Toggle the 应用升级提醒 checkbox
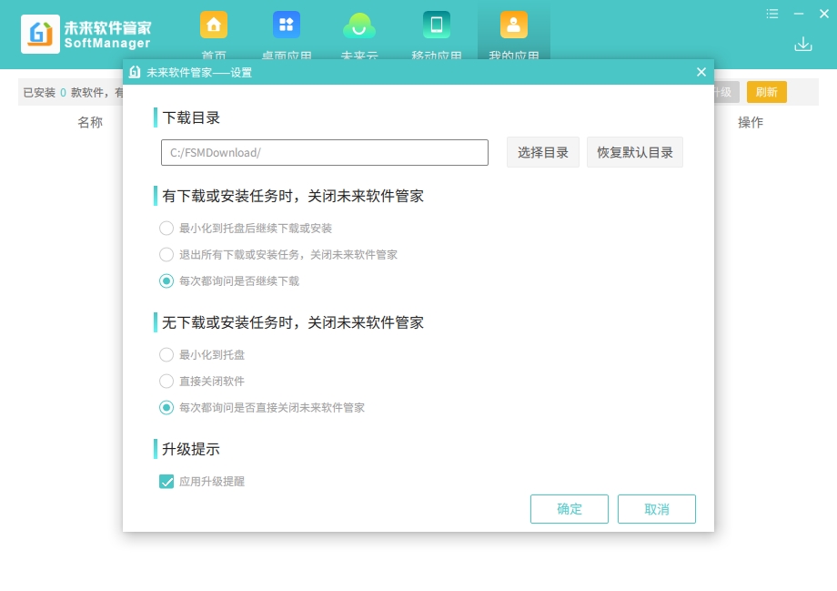The height and width of the screenshot is (591, 837). coord(166,482)
